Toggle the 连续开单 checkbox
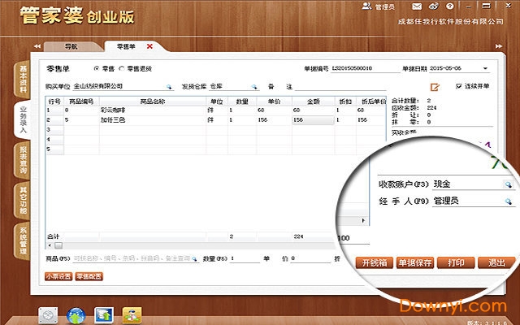 pyautogui.click(x=459, y=86)
